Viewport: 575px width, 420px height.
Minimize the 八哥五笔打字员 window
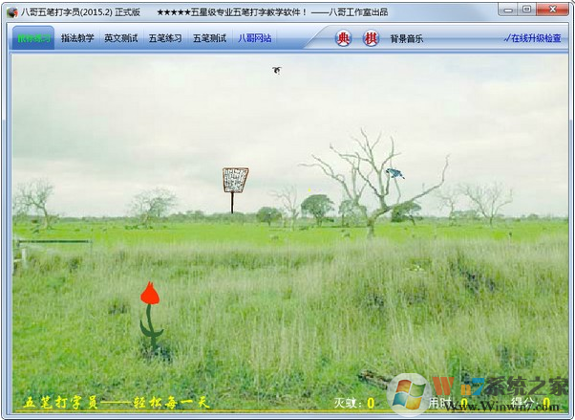(508, 10)
